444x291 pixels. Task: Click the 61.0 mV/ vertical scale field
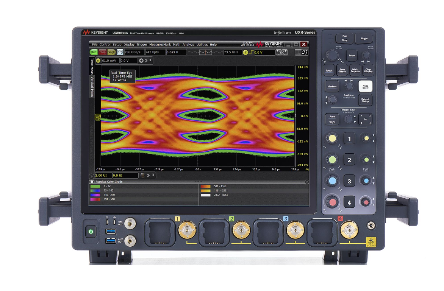pyautogui.click(x=110, y=60)
